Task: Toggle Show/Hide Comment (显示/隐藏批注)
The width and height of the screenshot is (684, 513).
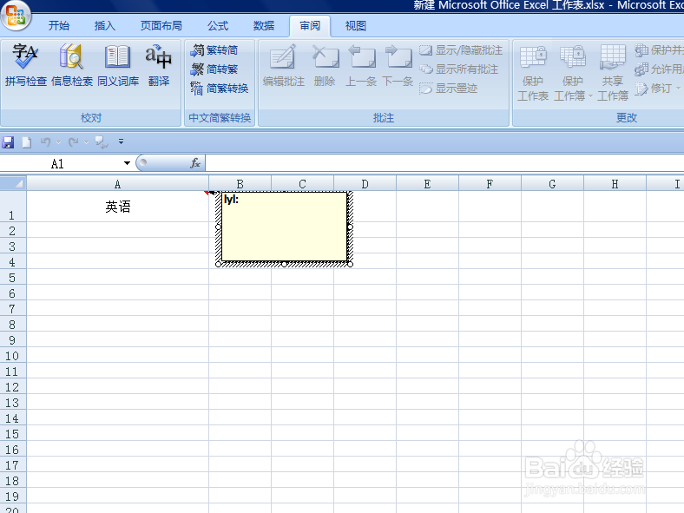Action: 461,50
